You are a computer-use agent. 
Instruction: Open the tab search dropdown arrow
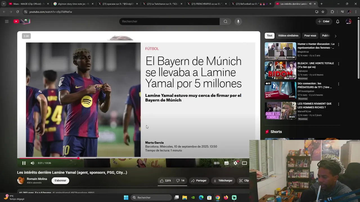pyautogui.click(x=3, y=4)
